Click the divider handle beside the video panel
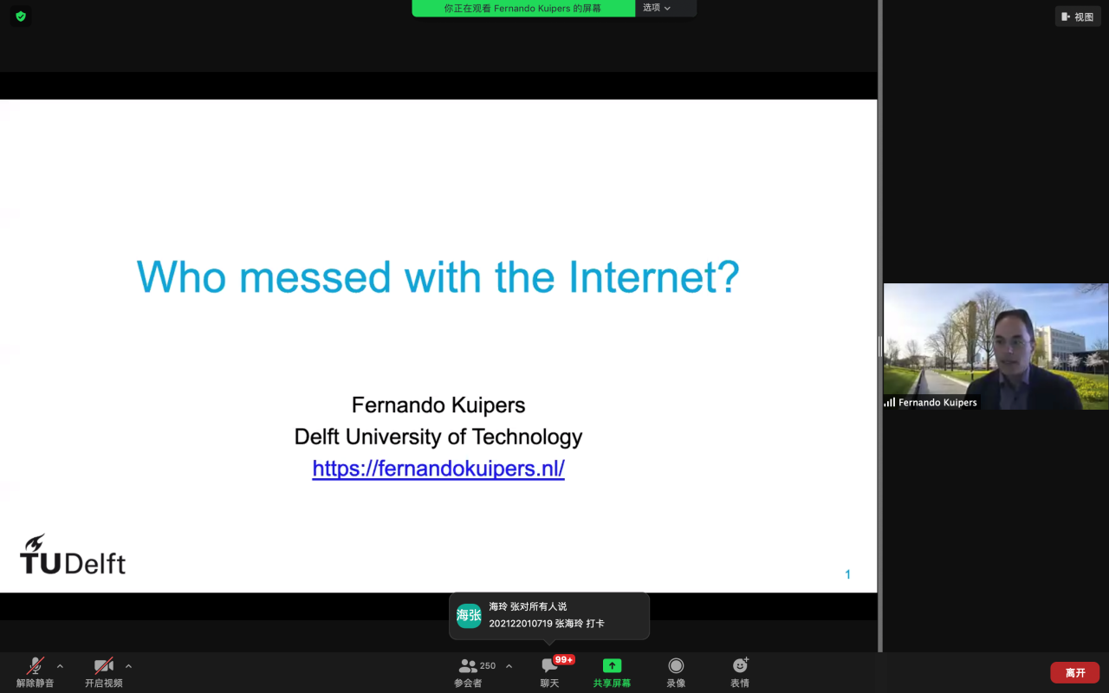Viewport: 1109px width, 693px height. (x=880, y=346)
